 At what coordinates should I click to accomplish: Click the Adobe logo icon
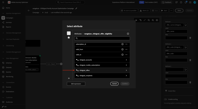9,2
